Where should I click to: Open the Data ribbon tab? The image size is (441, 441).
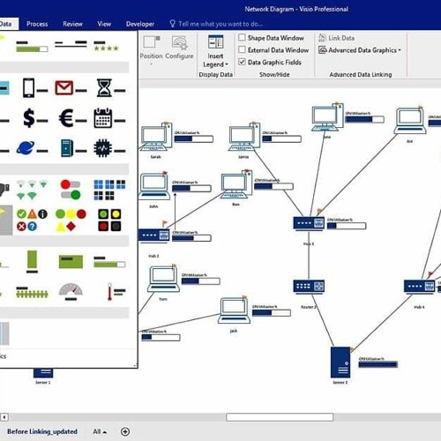[x=6, y=24]
